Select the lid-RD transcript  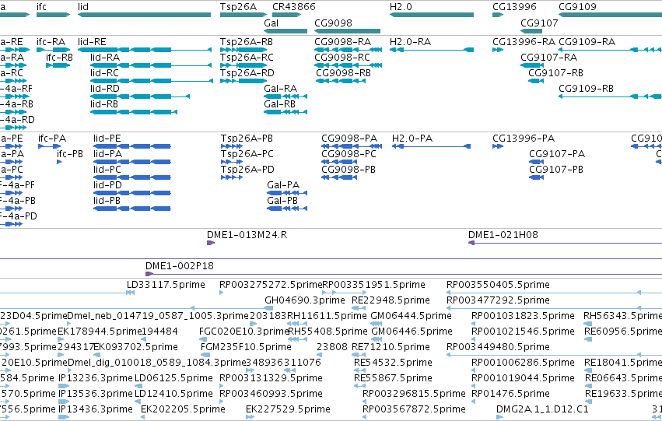point(140,96)
